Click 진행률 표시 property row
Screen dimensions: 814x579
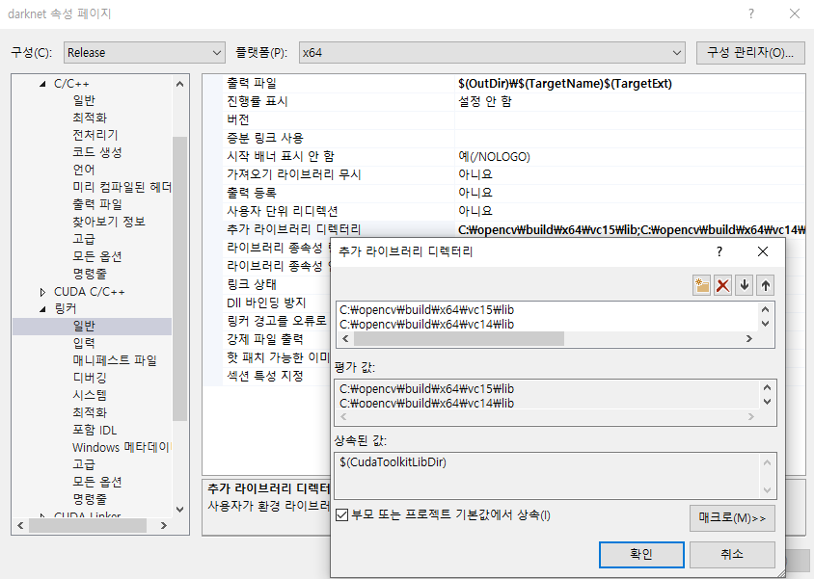pyautogui.click(x=503, y=101)
